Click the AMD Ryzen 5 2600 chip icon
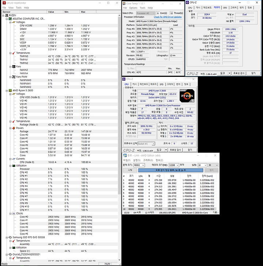Image resolution: width=263 pixels, height=266 pixels. click(10, 90)
